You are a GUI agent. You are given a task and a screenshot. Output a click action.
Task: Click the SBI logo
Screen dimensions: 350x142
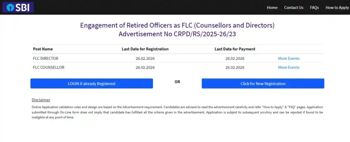[x=18, y=8]
